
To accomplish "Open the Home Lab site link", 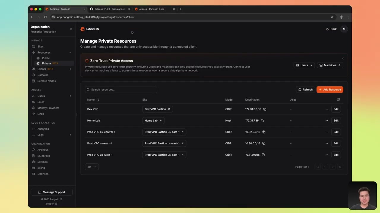I will tap(153, 121).
